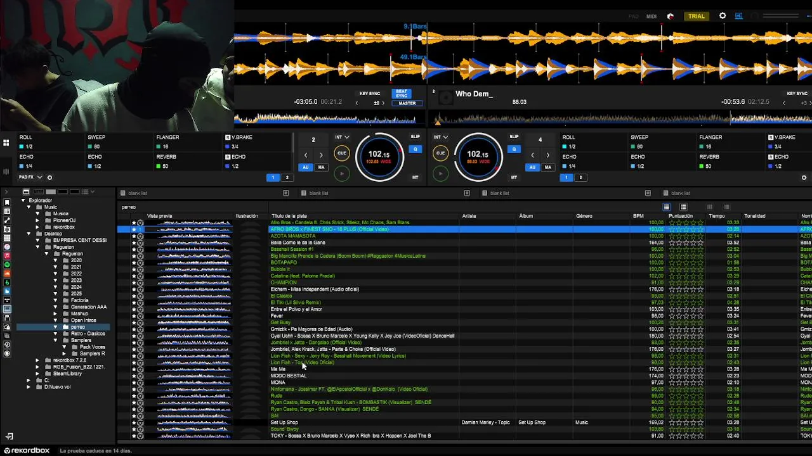Image resolution: width=812 pixels, height=456 pixels.
Task: Open Tidal icon in sidebar
Action: (7, 300)
